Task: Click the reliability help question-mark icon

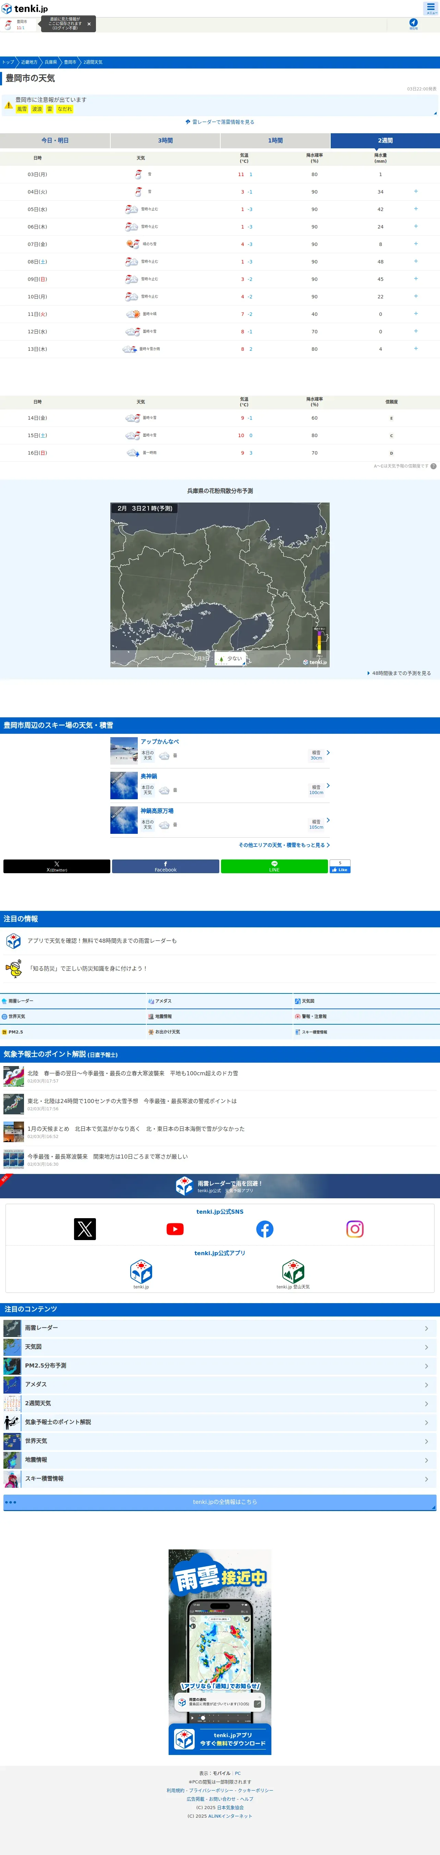Action: [x=433, y=466]
